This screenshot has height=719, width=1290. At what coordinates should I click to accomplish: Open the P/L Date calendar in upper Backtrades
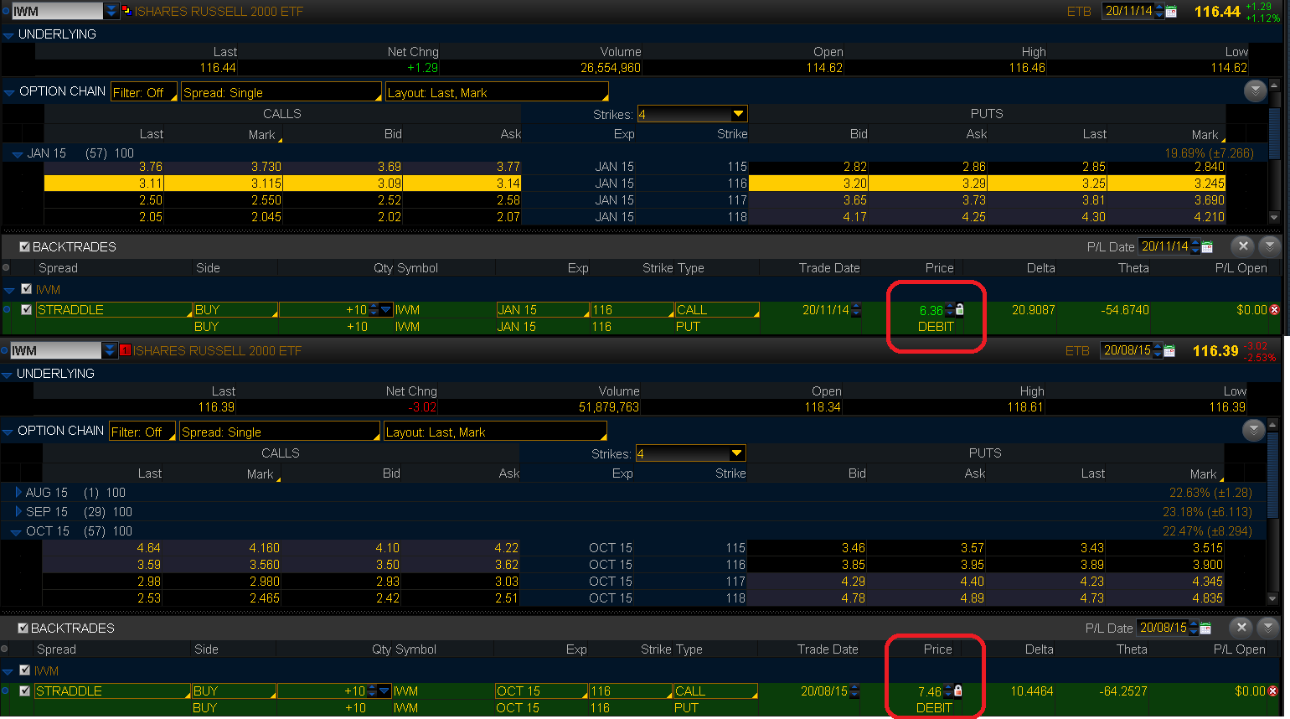1207,247
